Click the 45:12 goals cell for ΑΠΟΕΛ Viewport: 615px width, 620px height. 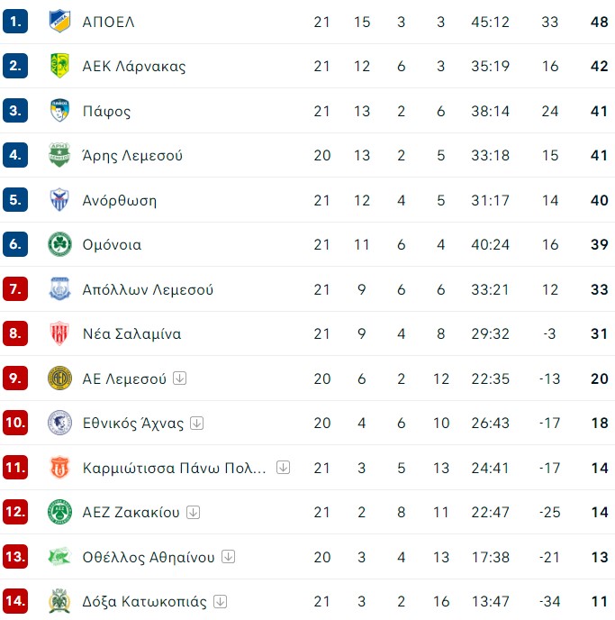coord(490,22)
